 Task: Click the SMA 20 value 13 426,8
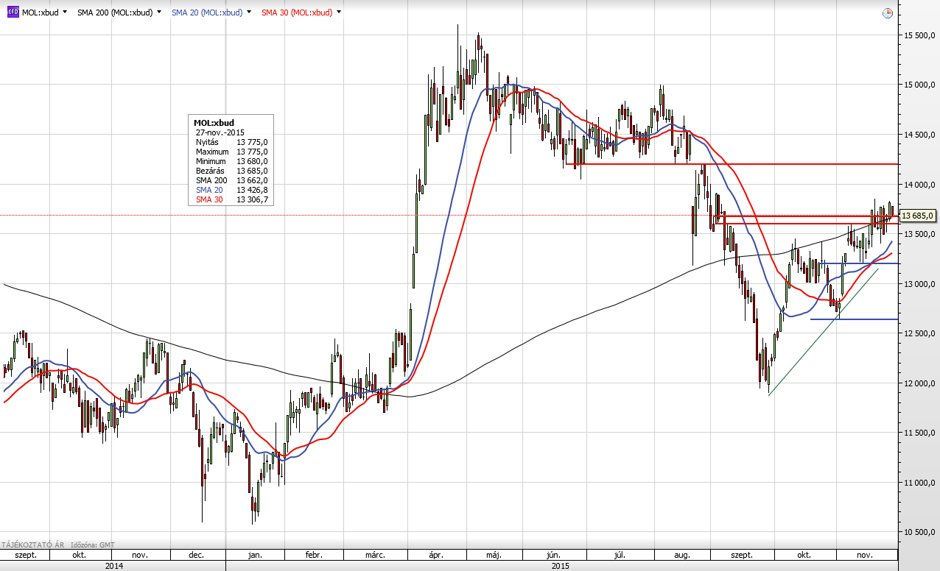pyautogui.click(x=252, y=190)
